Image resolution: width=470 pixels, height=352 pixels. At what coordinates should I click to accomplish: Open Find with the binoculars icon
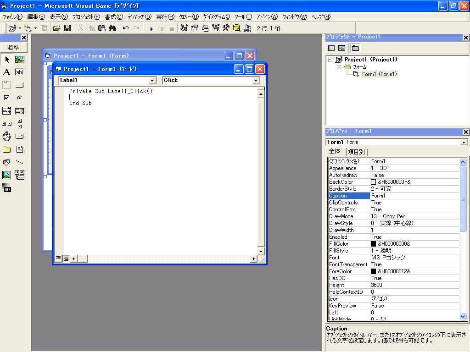112,28
